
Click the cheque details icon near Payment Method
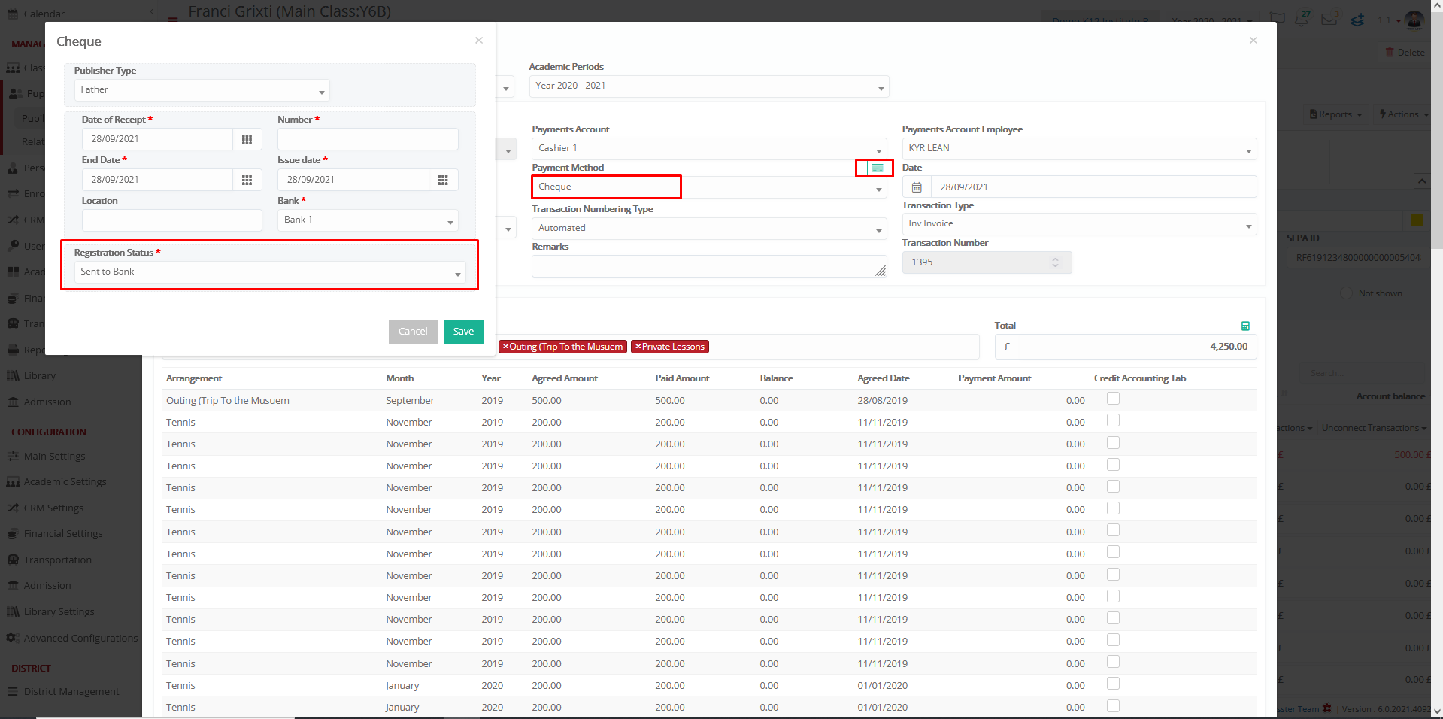(877, 168)
